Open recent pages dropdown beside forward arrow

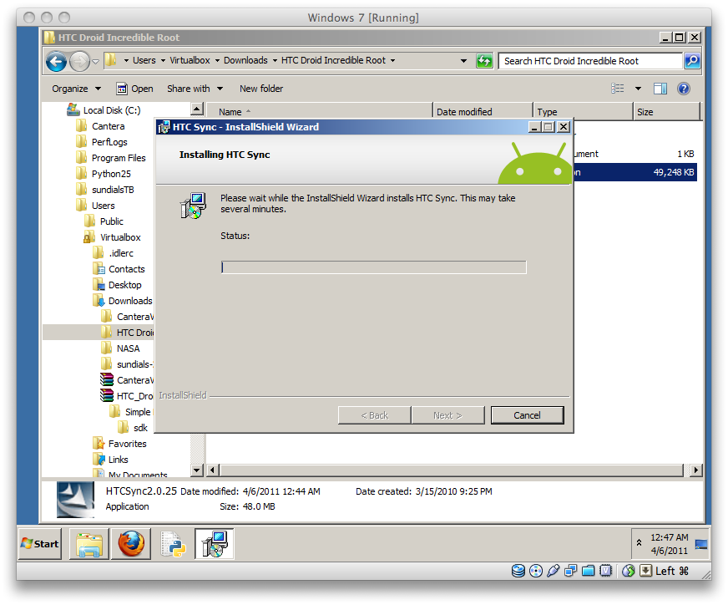point(95,61)
